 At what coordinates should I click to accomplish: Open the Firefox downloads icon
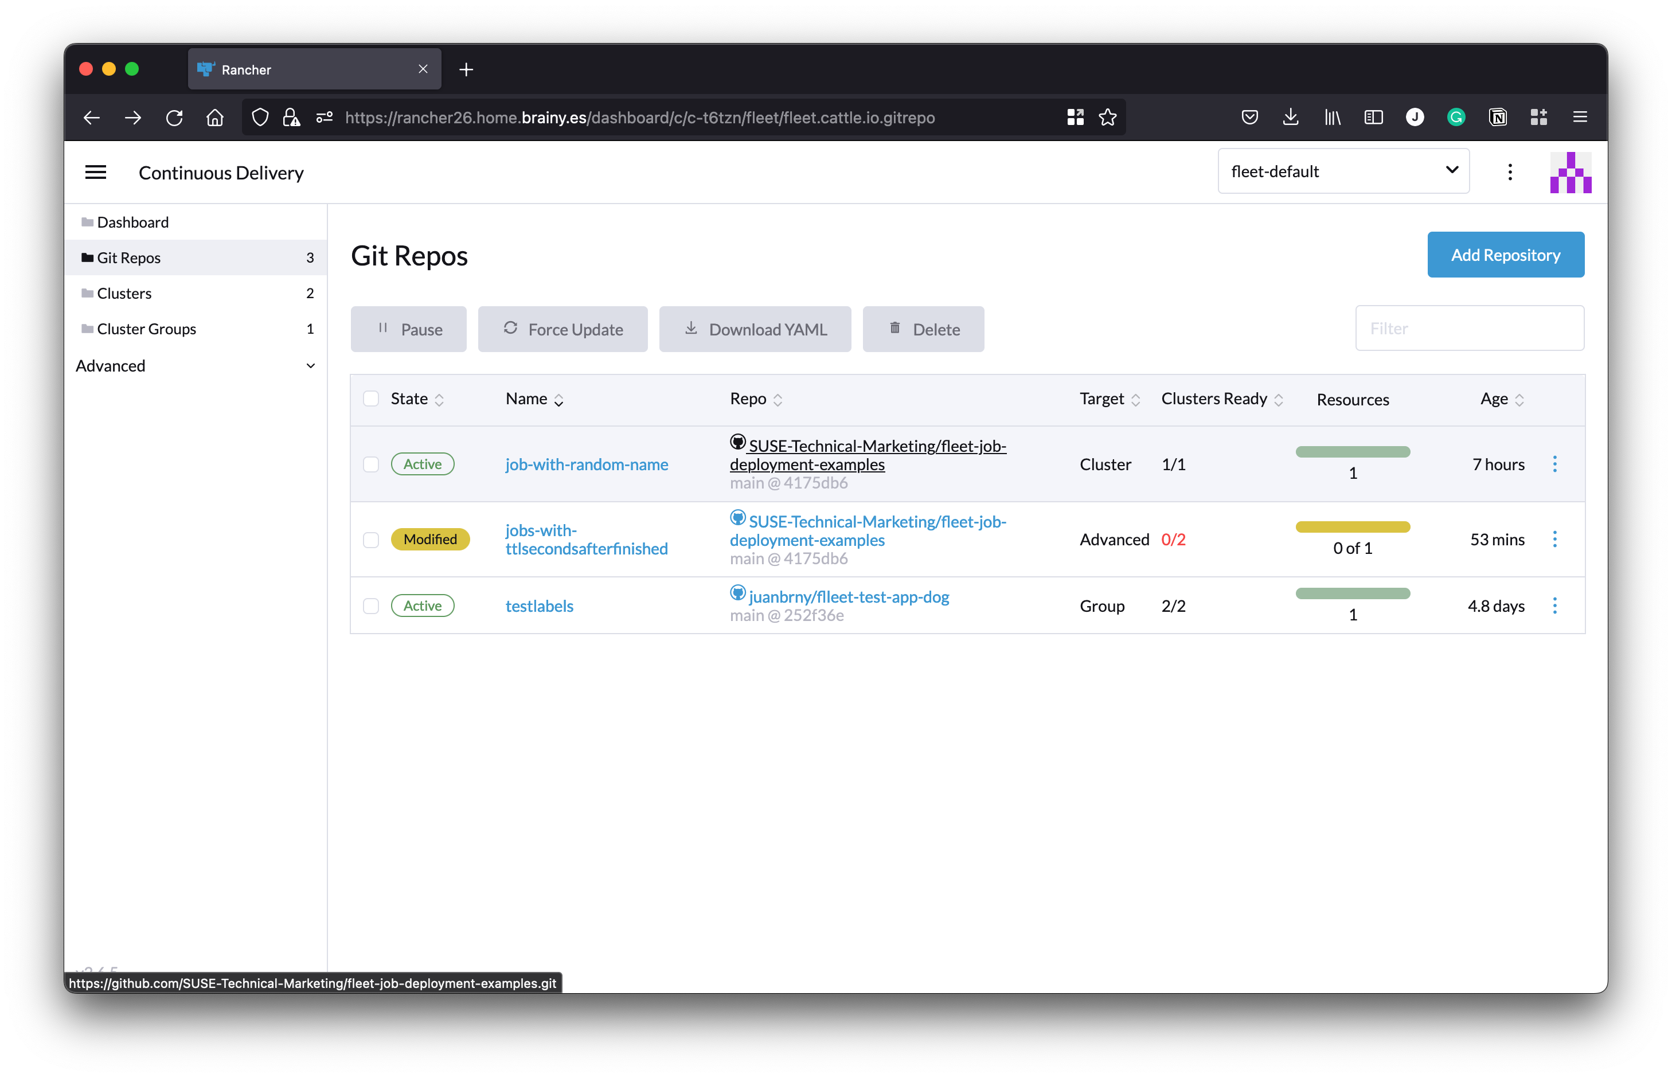coord(1291,118)
